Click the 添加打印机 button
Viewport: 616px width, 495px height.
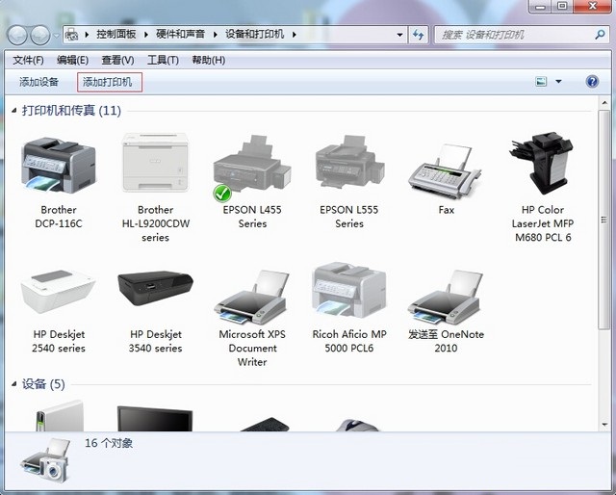pos(107,82)
